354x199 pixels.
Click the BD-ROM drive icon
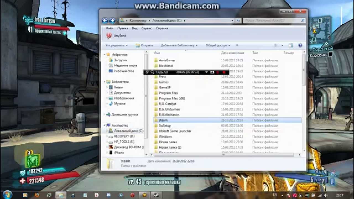point(111,147)
